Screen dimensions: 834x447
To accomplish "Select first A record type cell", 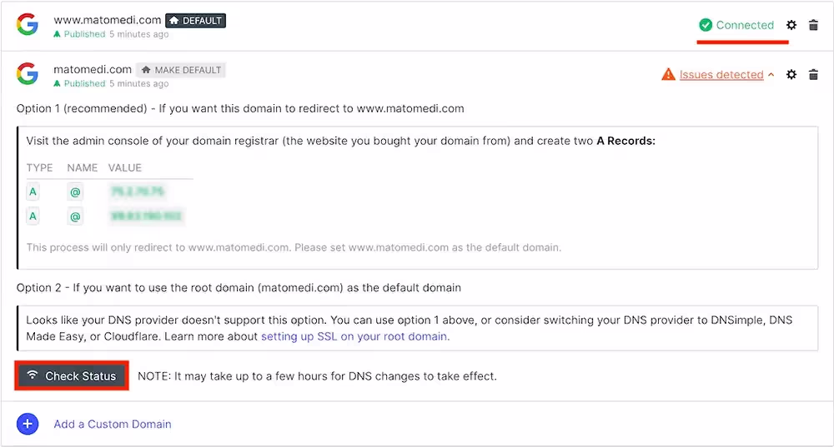I will point(33,191).
